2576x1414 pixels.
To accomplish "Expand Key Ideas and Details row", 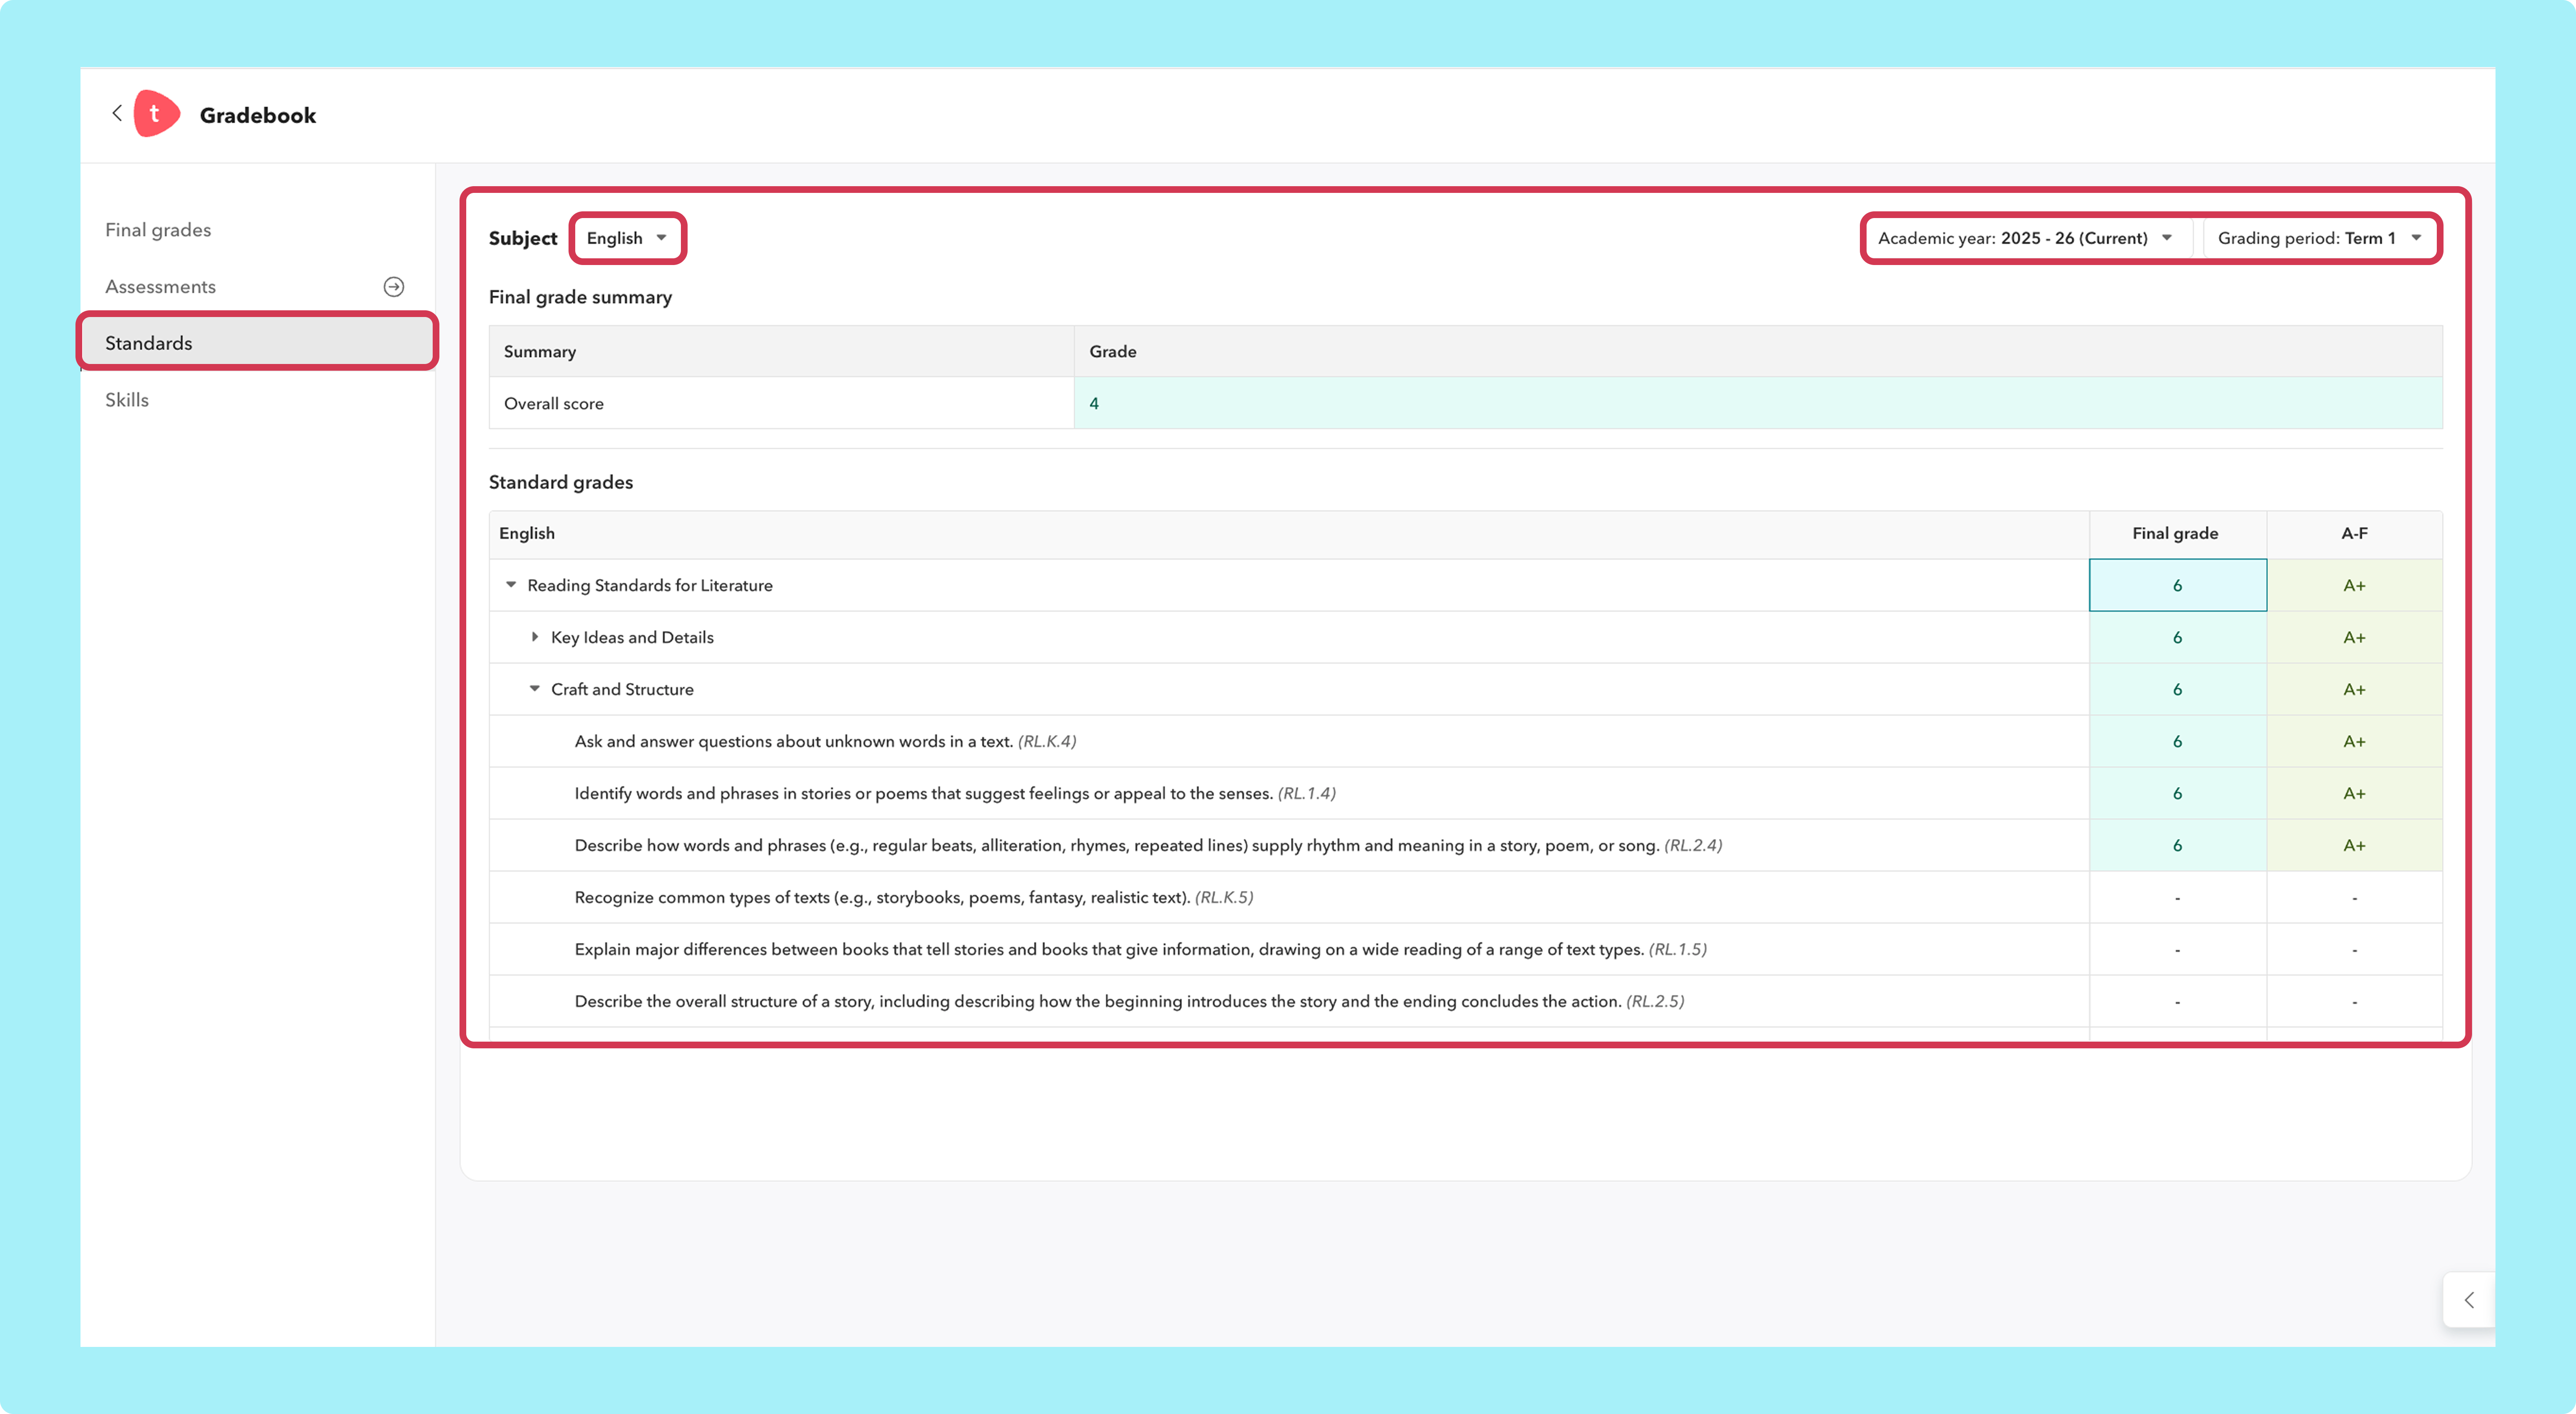I will point(535,637).
